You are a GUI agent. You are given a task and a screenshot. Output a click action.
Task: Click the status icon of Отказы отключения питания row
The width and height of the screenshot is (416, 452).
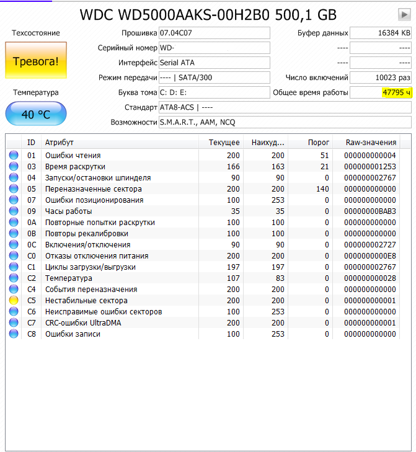[14, 255]
